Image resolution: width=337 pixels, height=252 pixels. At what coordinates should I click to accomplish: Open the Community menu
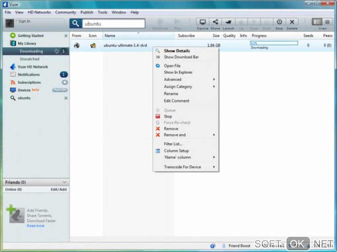pos(65,12)
